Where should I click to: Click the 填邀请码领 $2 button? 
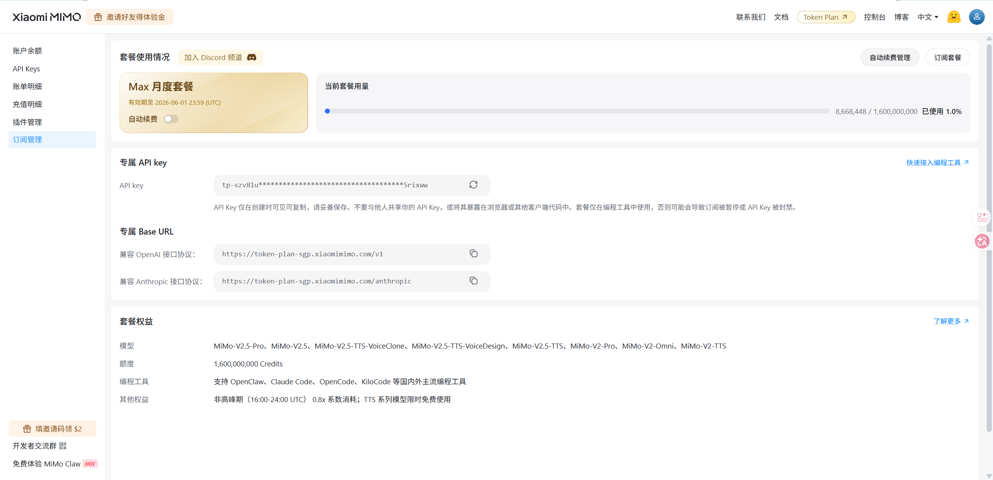52,429
